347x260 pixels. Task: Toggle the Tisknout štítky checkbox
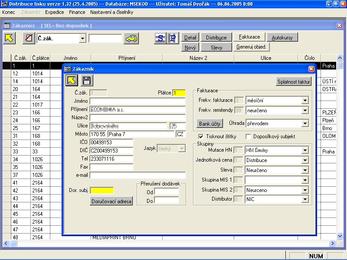[201, 136]
